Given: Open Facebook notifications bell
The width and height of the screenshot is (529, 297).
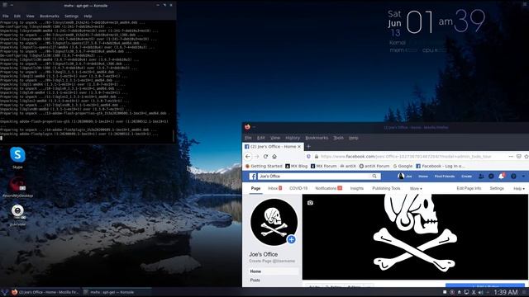Looking at the screenshot, I should coord(502,176).
